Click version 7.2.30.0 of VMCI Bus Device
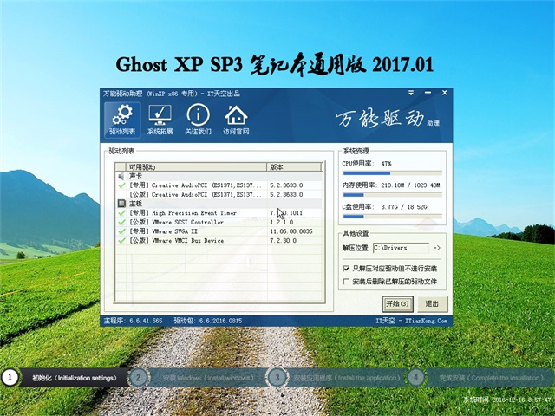Image resolution: width=555 pixels, height=416 pixels. point(284,241)
